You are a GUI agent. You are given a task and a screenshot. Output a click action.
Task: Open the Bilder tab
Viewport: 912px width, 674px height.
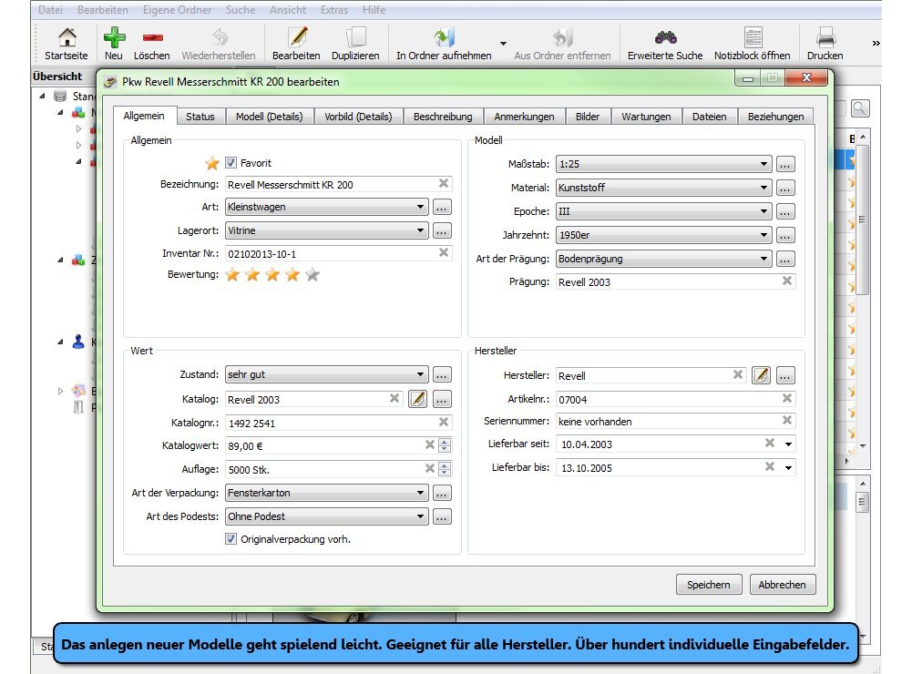coord(588,117)
